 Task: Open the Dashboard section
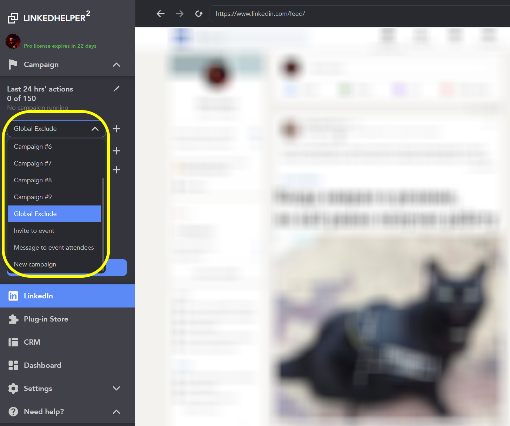(67, 365)
